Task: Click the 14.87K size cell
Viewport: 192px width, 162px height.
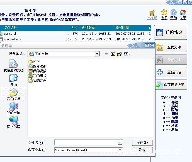Action: [x=73, y=34]
